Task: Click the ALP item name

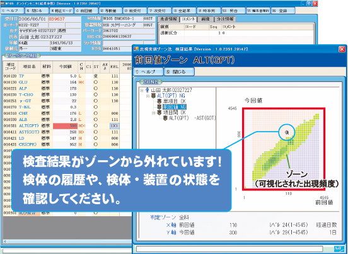Action: point(23,88)
